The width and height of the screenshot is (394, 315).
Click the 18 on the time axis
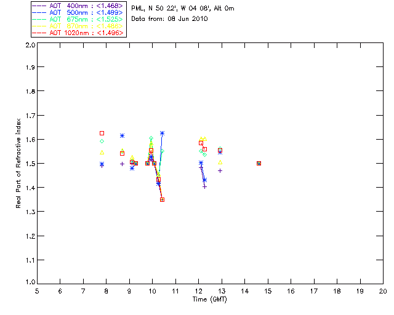pyautogui.click(x=337, y=291)
